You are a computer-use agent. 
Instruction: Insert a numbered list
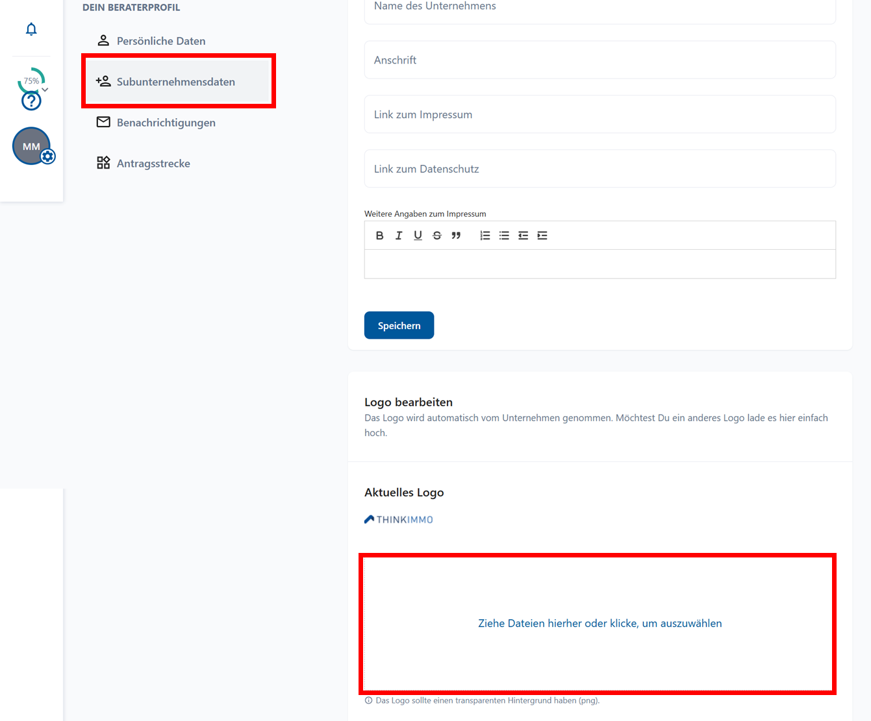click(x=485, y=236)
